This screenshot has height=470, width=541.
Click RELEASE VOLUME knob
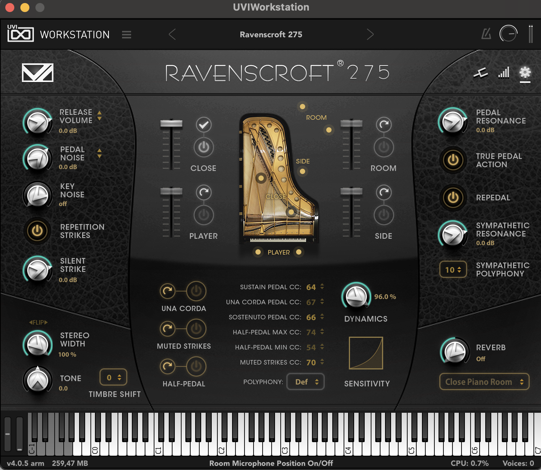38,122
